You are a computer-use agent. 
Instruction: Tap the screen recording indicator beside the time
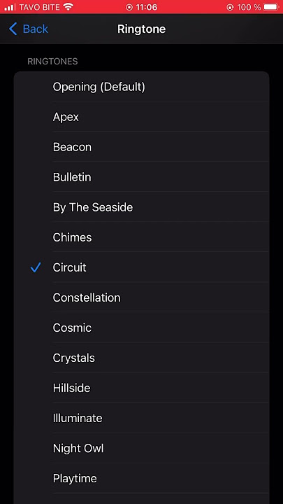(x=129, y=7)
